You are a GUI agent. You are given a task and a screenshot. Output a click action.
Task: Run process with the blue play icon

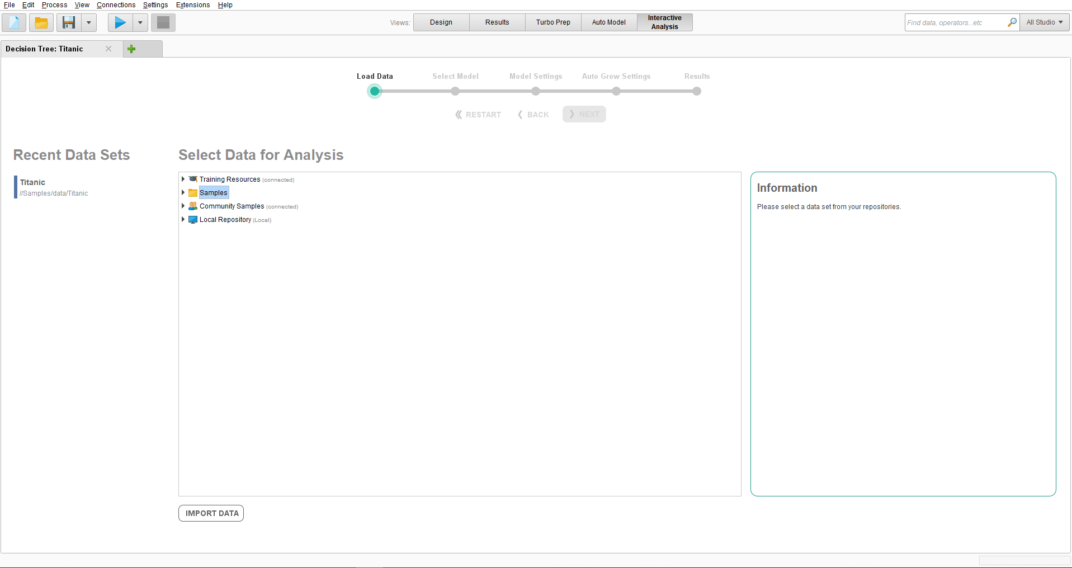120,23
